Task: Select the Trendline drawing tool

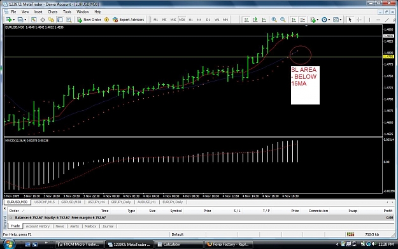Action: coord(387,20)
